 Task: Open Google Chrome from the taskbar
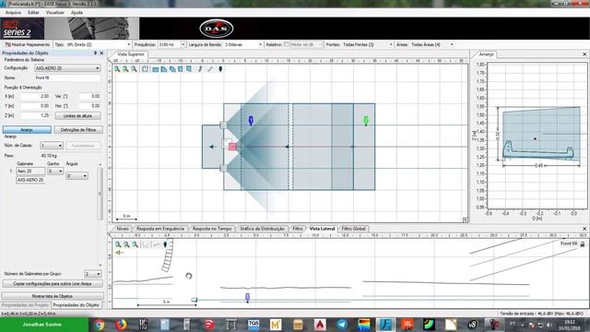tap(100, 325)
